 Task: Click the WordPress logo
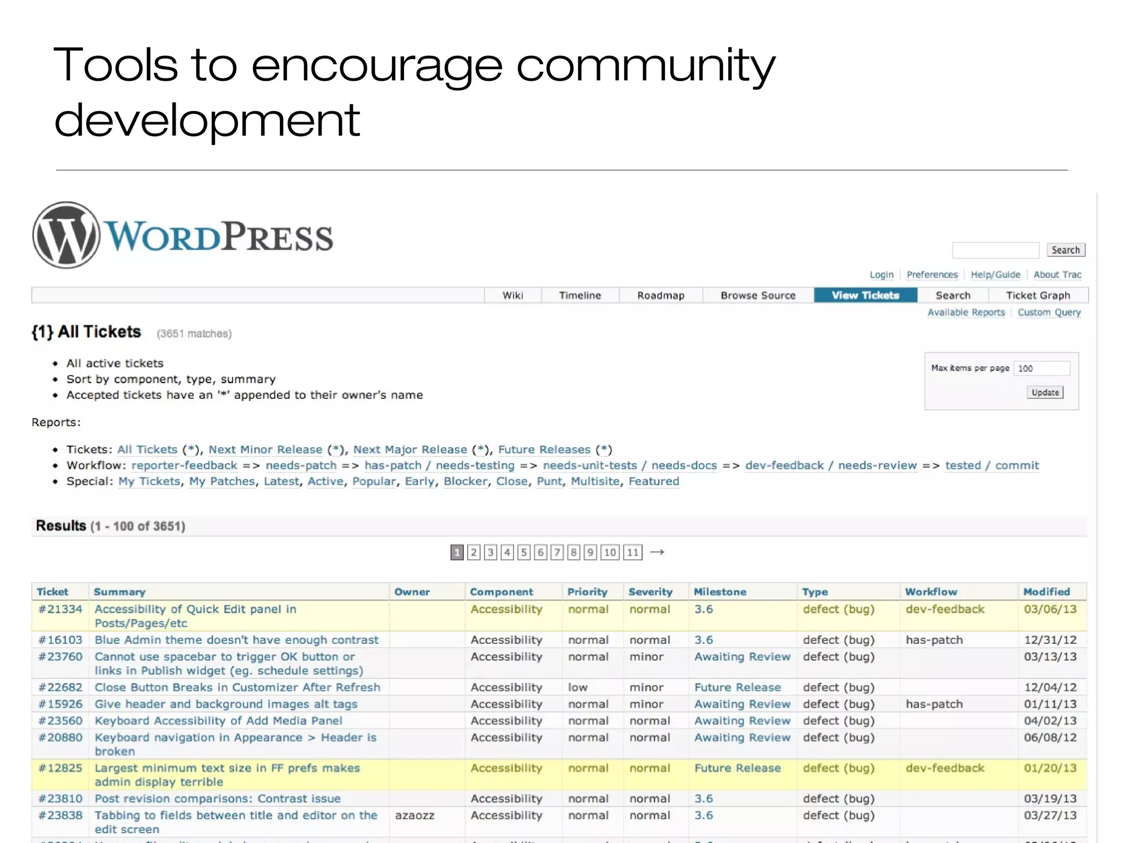[x=183, y=235]
